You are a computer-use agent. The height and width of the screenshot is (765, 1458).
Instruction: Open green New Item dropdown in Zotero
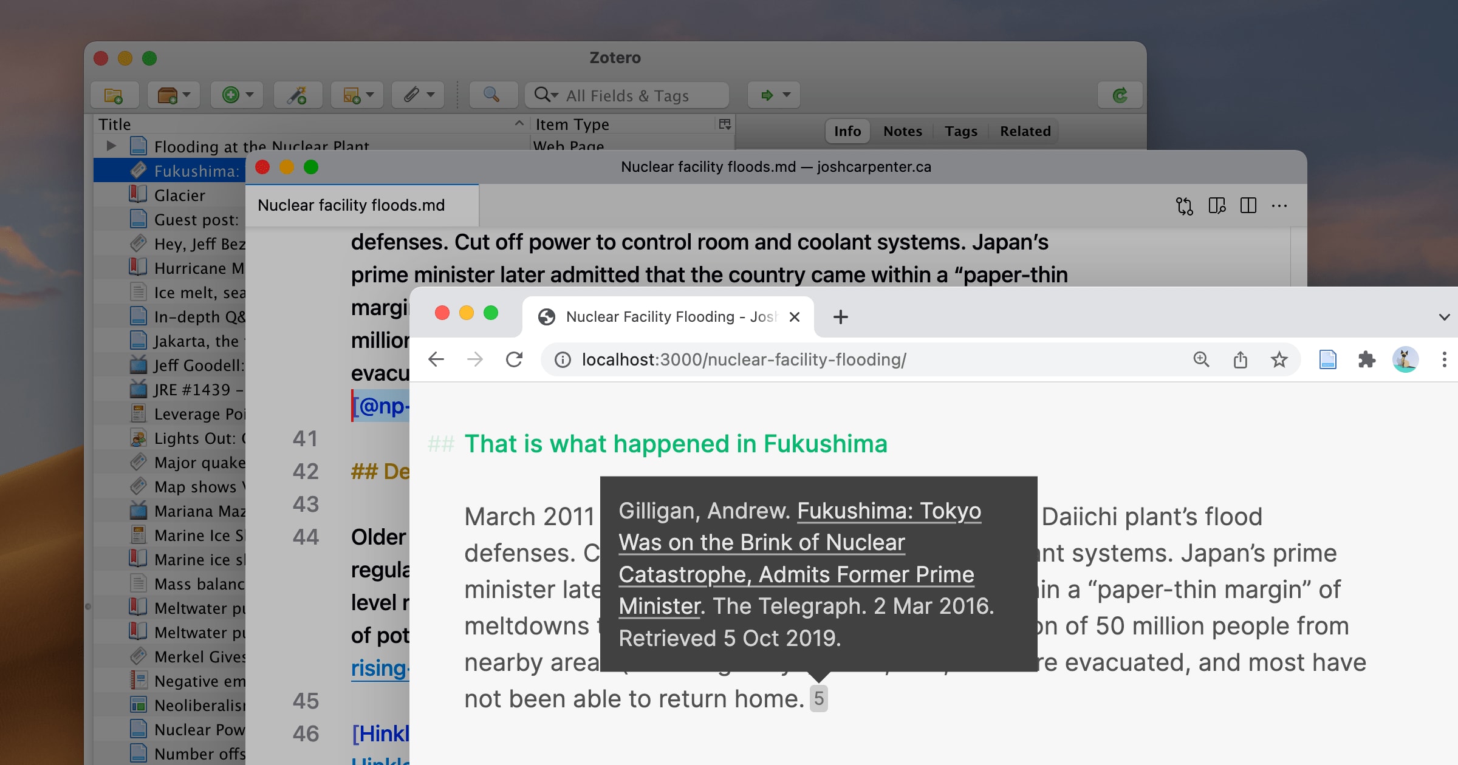[237, 95]
